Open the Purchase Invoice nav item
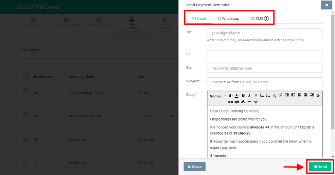The width and height of the screenshot is (335, 175). [165, 23]
